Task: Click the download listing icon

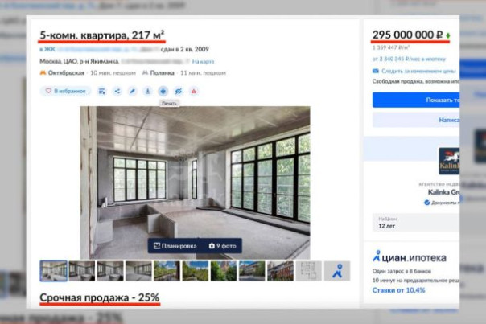Action: pyautogui.click(x=148, y=91)
